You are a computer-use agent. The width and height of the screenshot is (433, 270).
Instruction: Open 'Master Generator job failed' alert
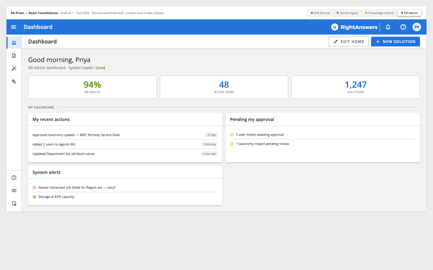125,187
